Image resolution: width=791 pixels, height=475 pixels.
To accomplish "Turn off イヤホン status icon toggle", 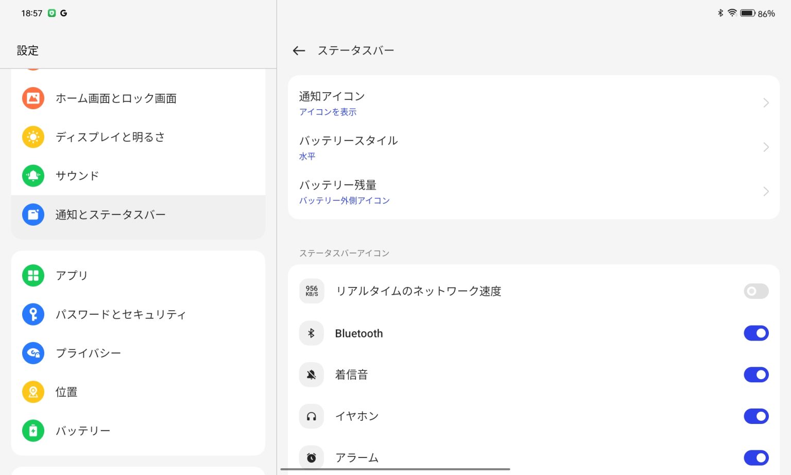I will [756, 416].
